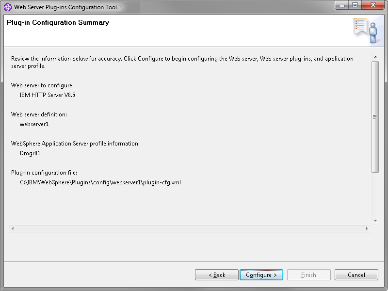Click the purple app icon in title bar
The height and width of the screenshot is (291, 388).
(x=8, y=7)
